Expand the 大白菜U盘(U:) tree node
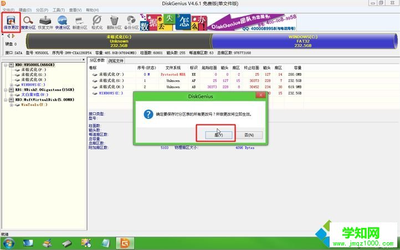400x250 pixels. click(x=12, y=95)
